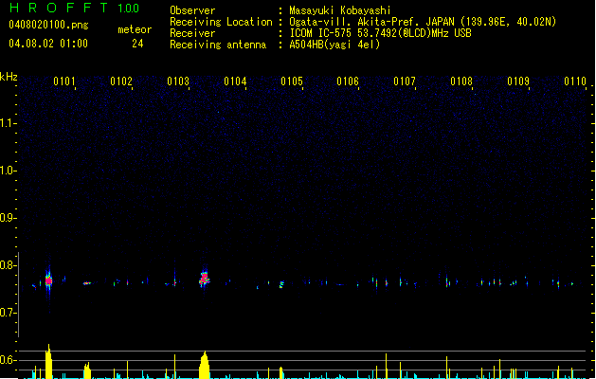Click the 0.6 frequency axis label
The image size is (596, 379).
[9, 360]
